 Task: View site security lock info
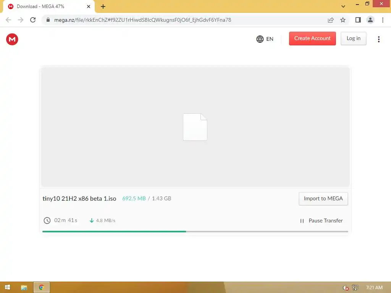coord(48,20)
